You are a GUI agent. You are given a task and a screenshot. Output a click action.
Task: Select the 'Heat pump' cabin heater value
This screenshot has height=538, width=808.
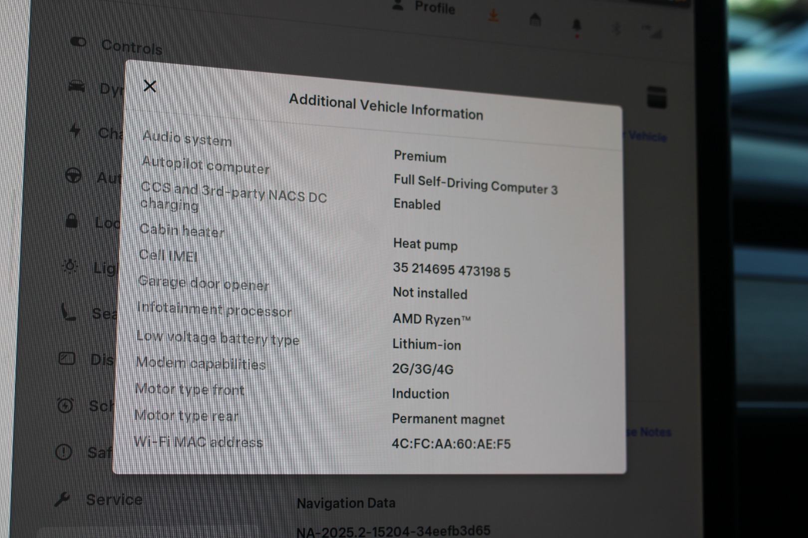point(425,244)
